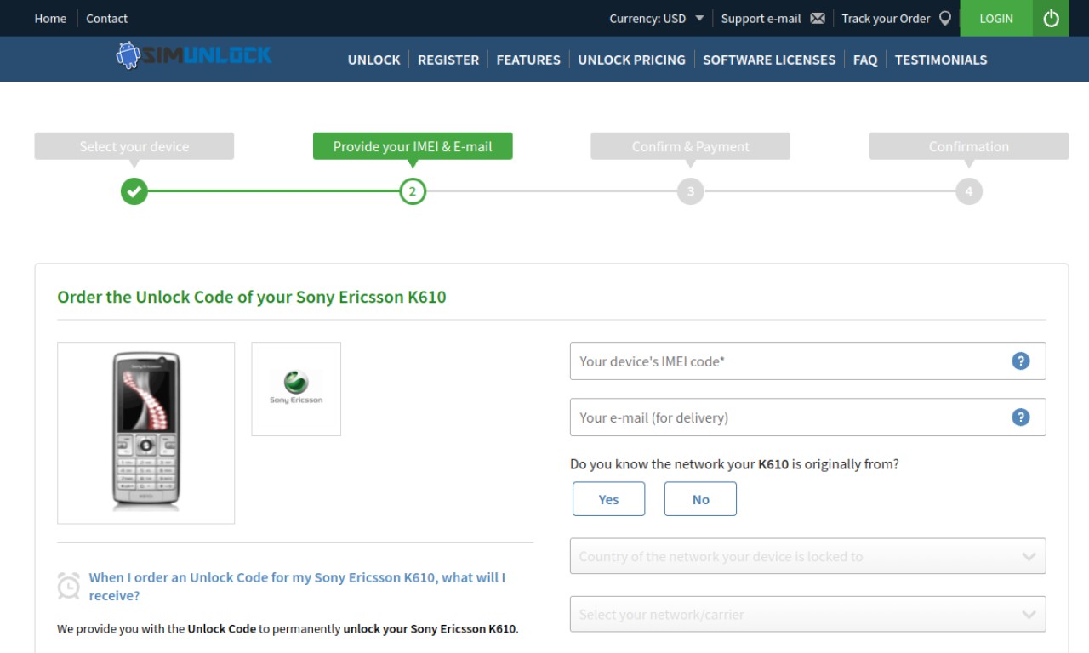Expand the country of network dropdown
Screen dimensions: 1089x653
click(x=807, y=556)
